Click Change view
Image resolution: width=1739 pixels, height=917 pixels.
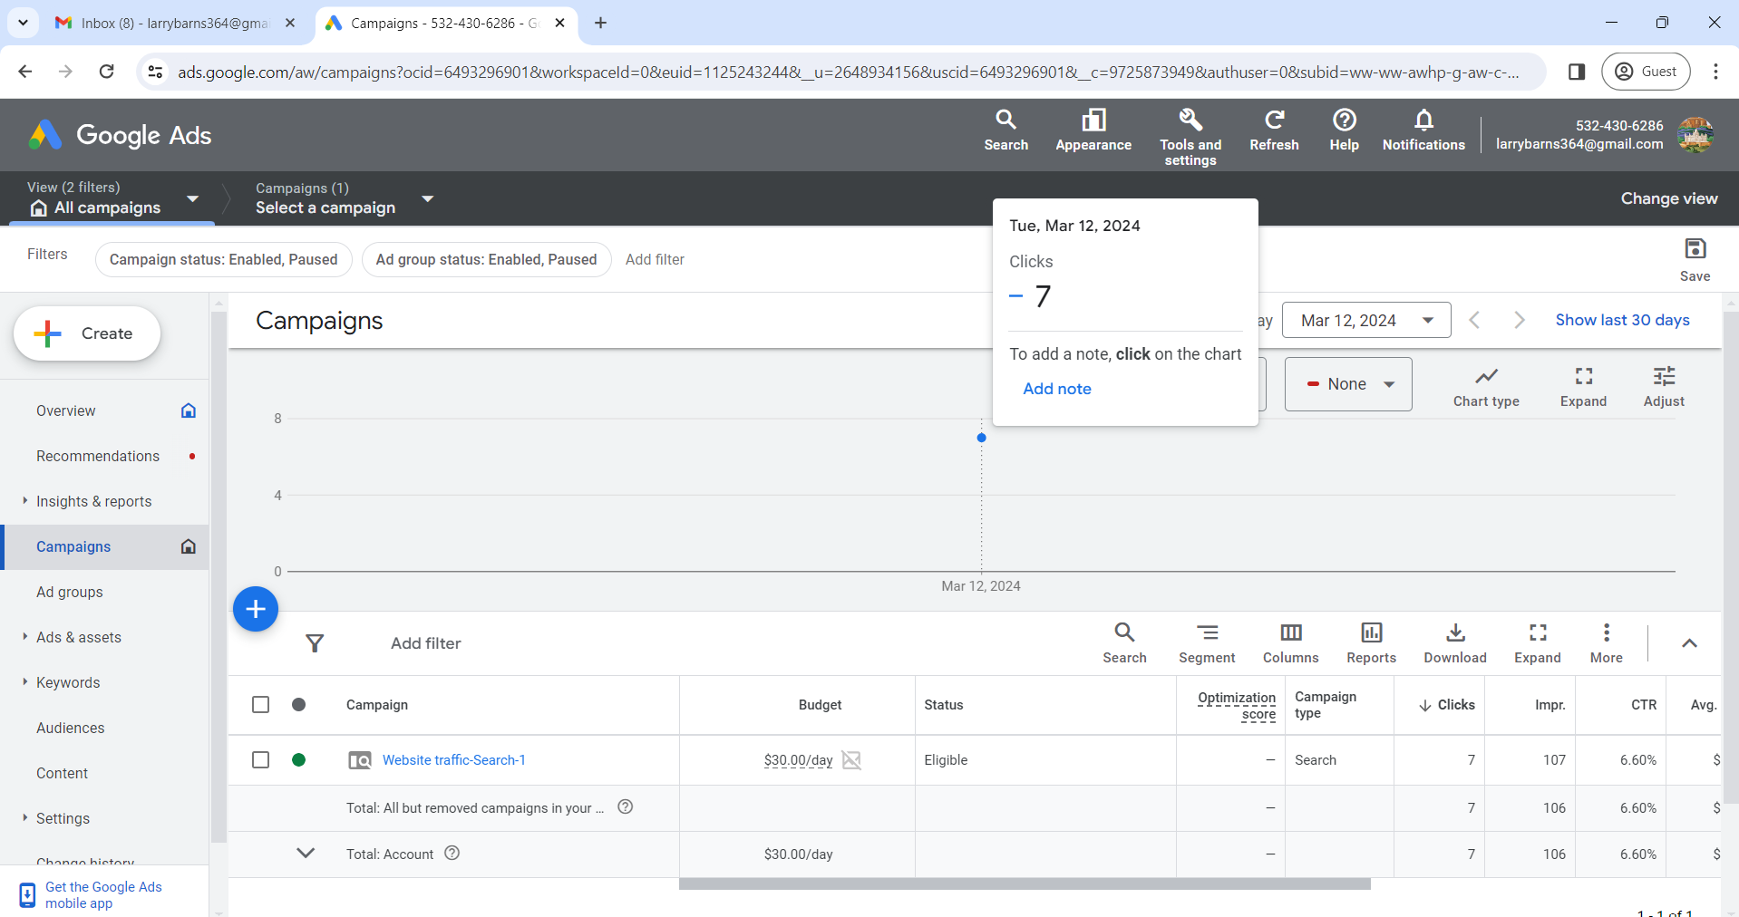[x=1669, y=198]
